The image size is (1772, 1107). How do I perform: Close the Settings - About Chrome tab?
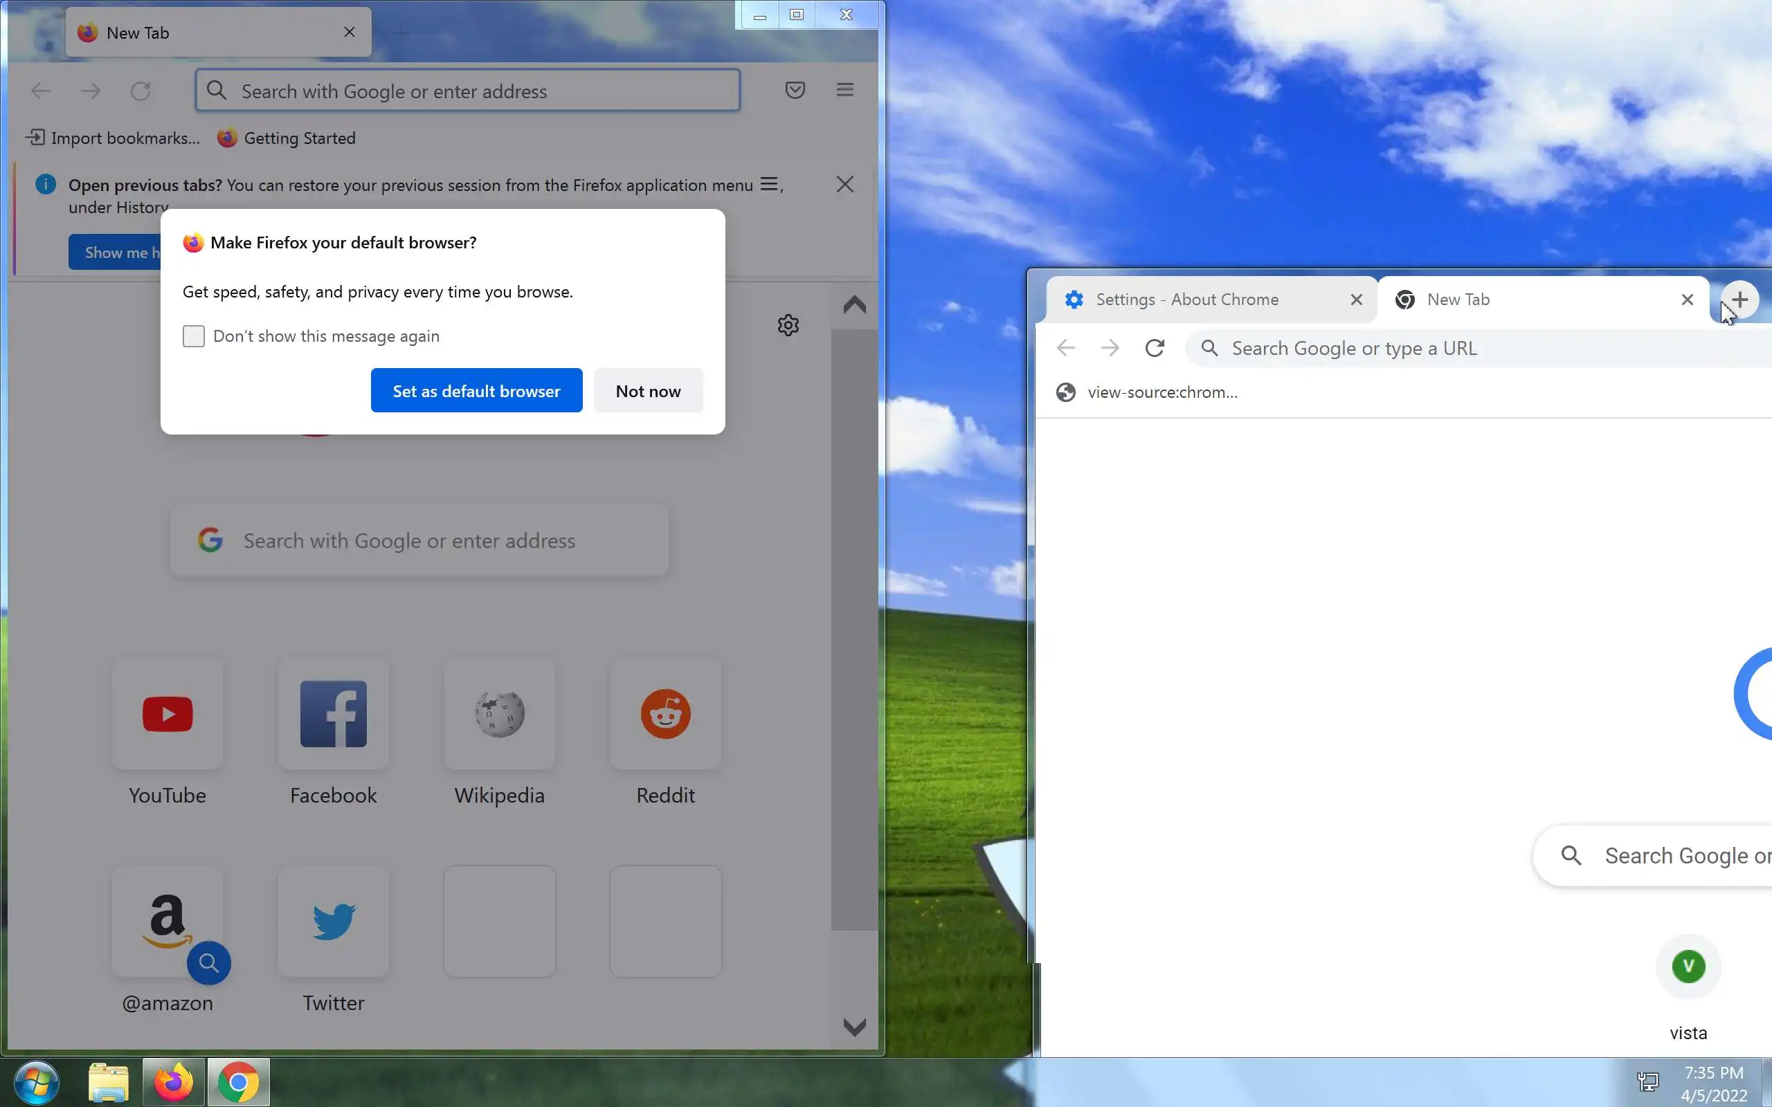[x=1356, y=300]
